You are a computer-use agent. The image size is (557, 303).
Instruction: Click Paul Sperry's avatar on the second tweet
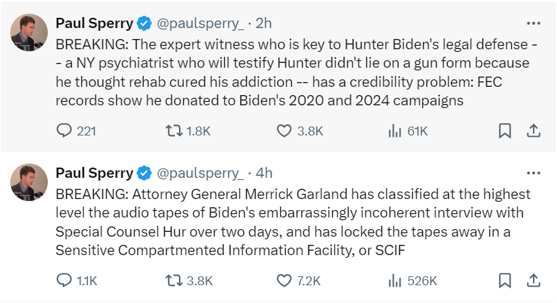tap(29, 181)
